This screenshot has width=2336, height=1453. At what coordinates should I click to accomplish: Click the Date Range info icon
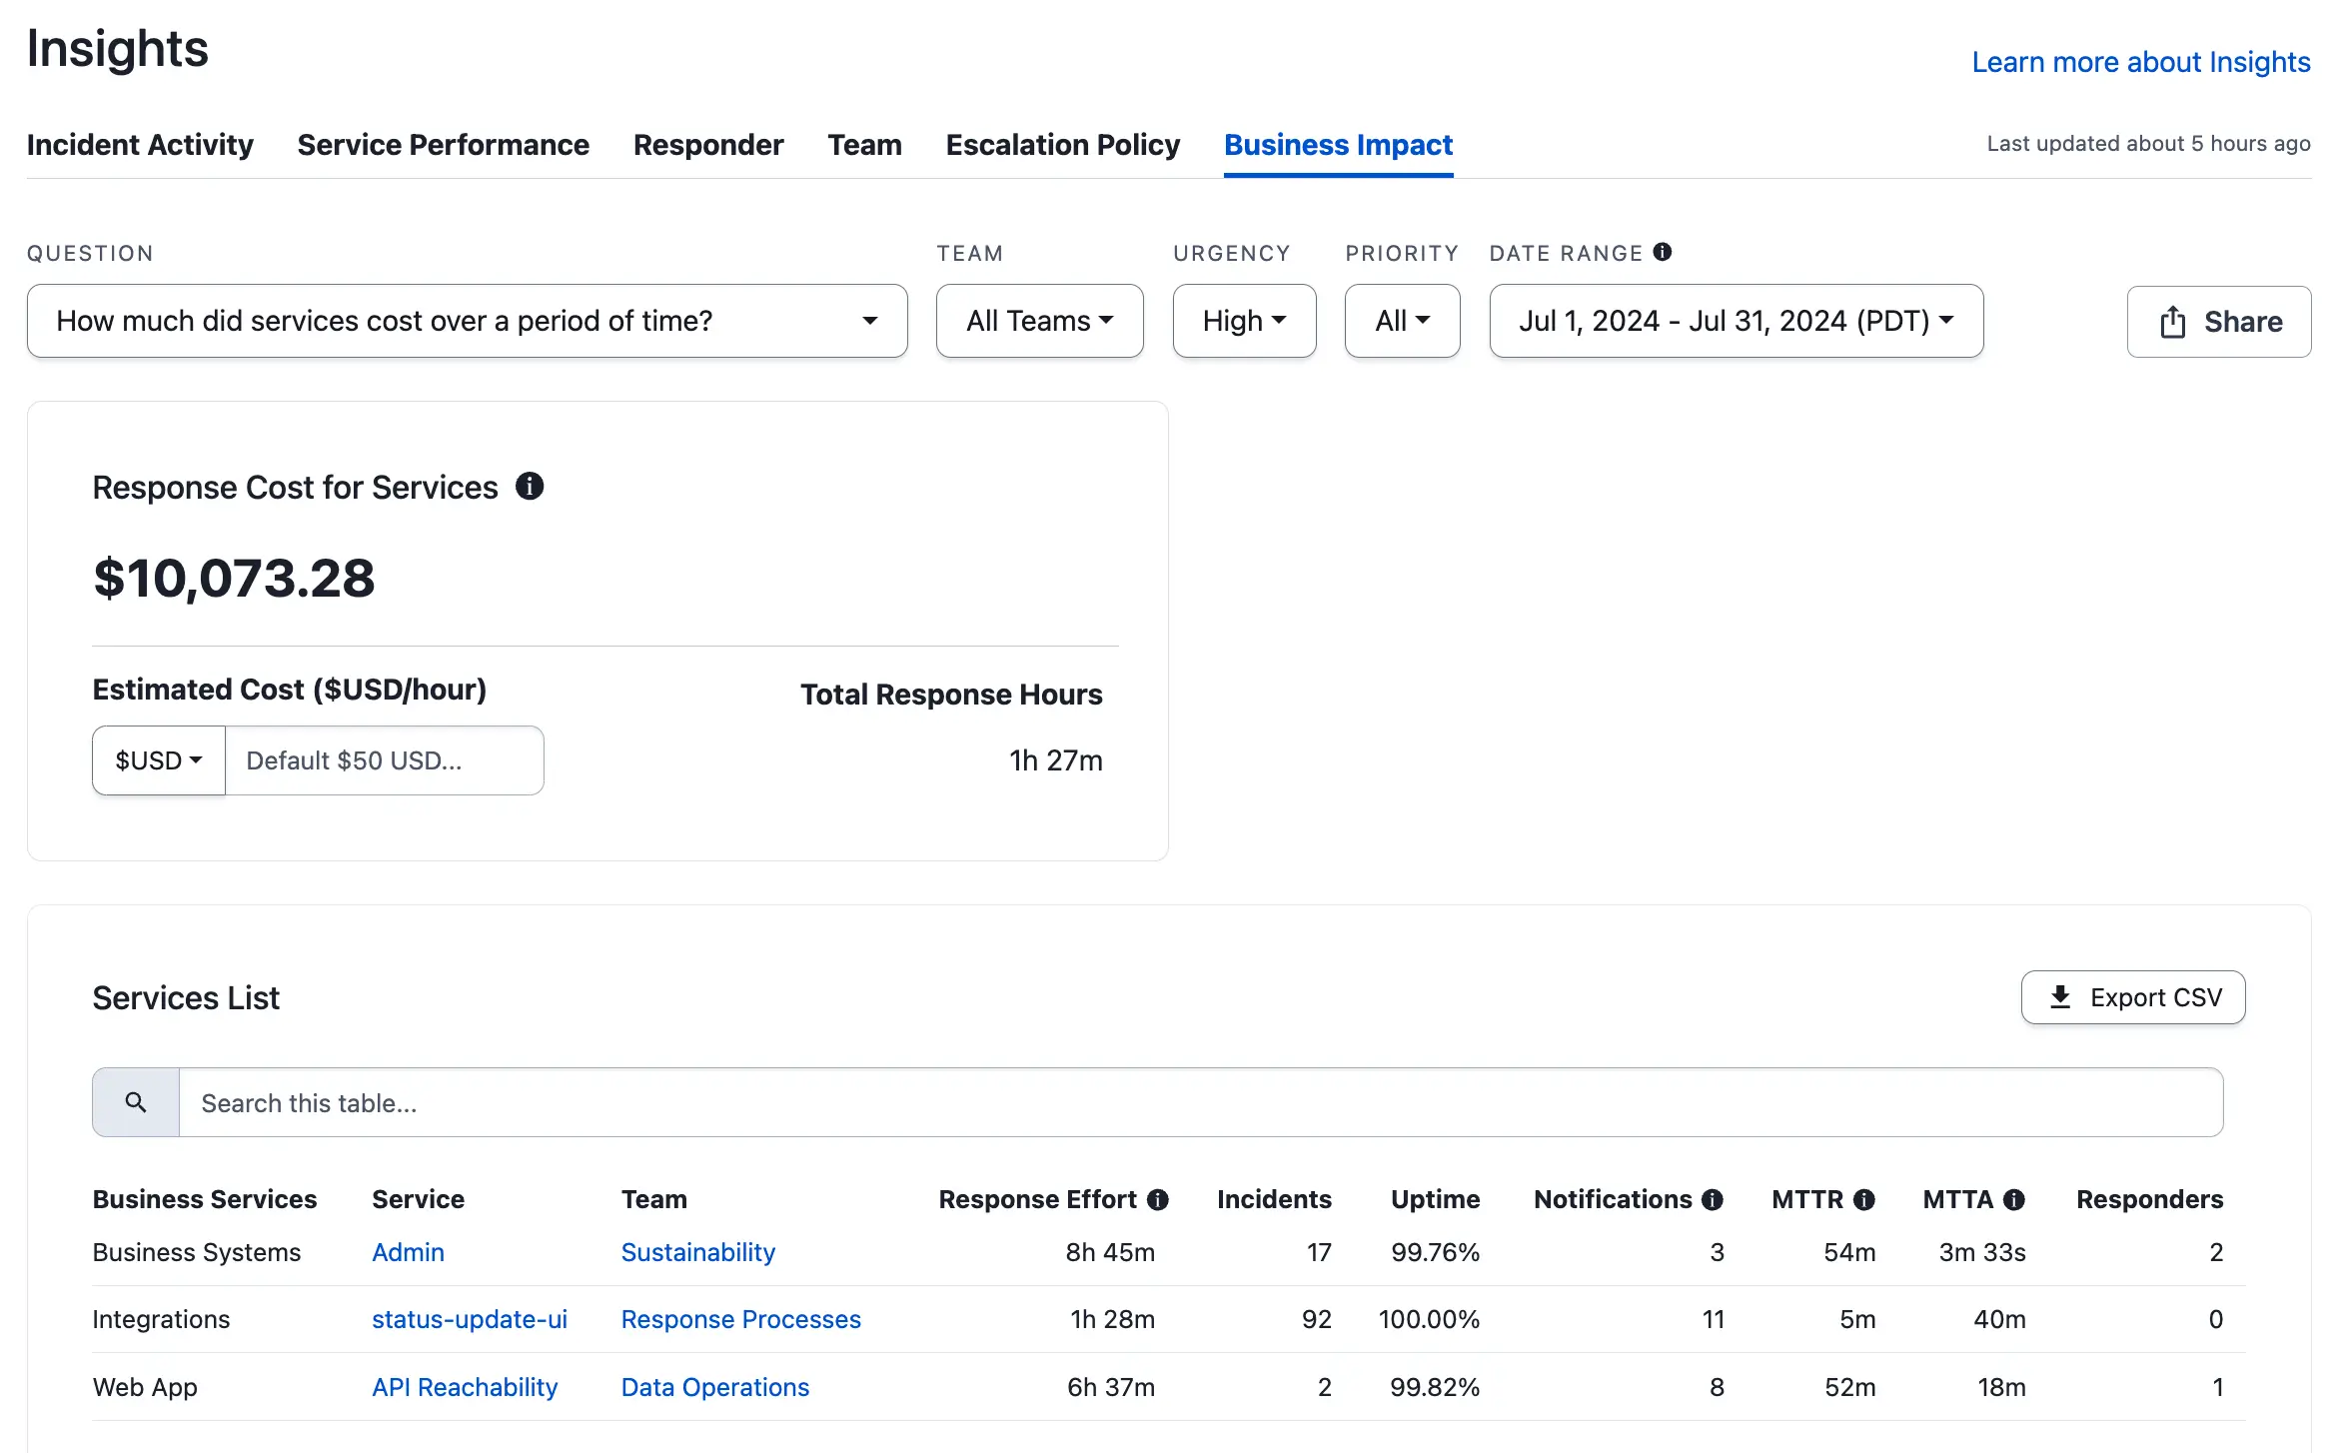(1662, 252)
